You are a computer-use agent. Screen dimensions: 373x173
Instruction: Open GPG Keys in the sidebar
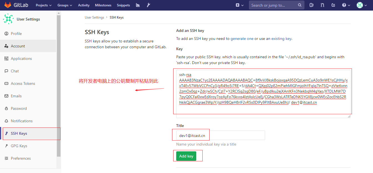[28, 146]
